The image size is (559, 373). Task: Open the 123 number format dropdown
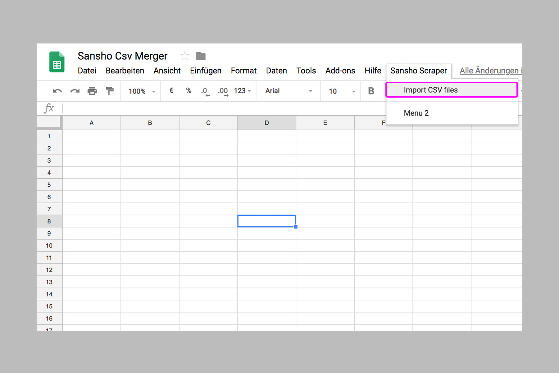242,91
